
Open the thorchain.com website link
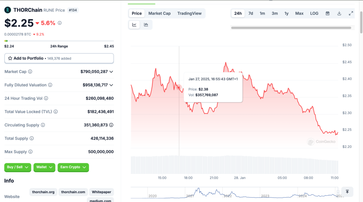pyautogui.click(x=73, y=192)
